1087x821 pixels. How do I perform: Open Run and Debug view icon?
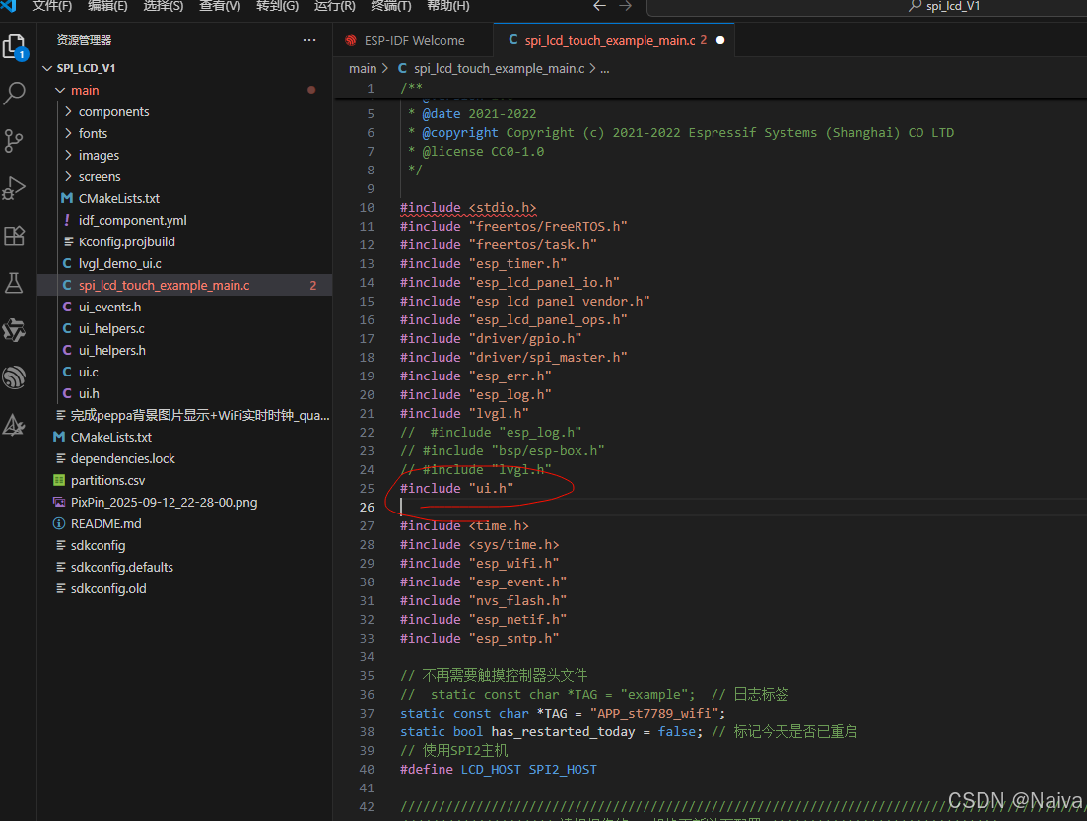click(x=14, y=188)
